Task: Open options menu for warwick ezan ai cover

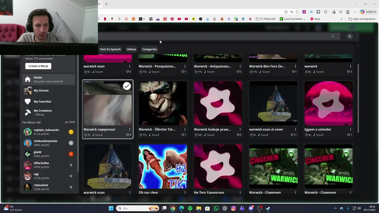Action: click(x=295, y=129)
